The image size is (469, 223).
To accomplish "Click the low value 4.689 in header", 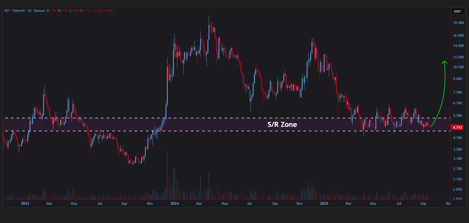I will (75, 11).
